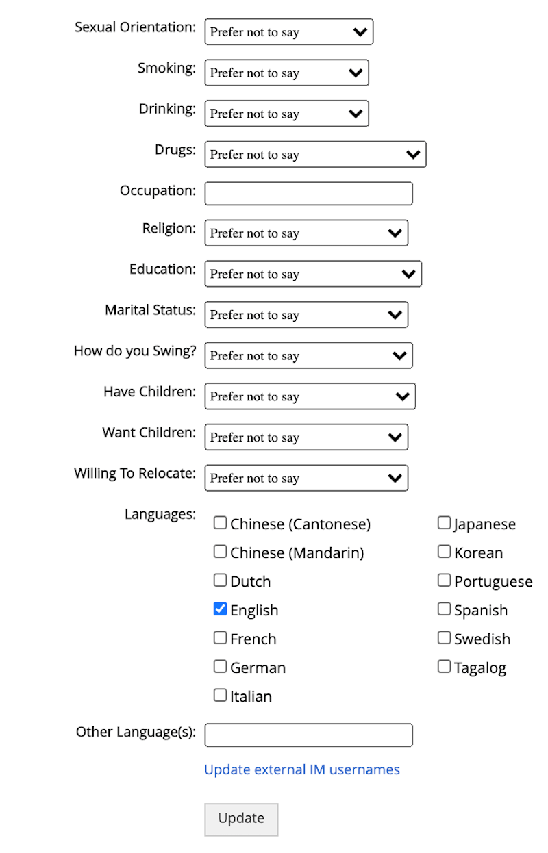Image resolution: width=548 pixels, height=853 pixels.
Task: Tick the Spanish language checkbox
Action: pyautogui.click(x=444, y=609)
